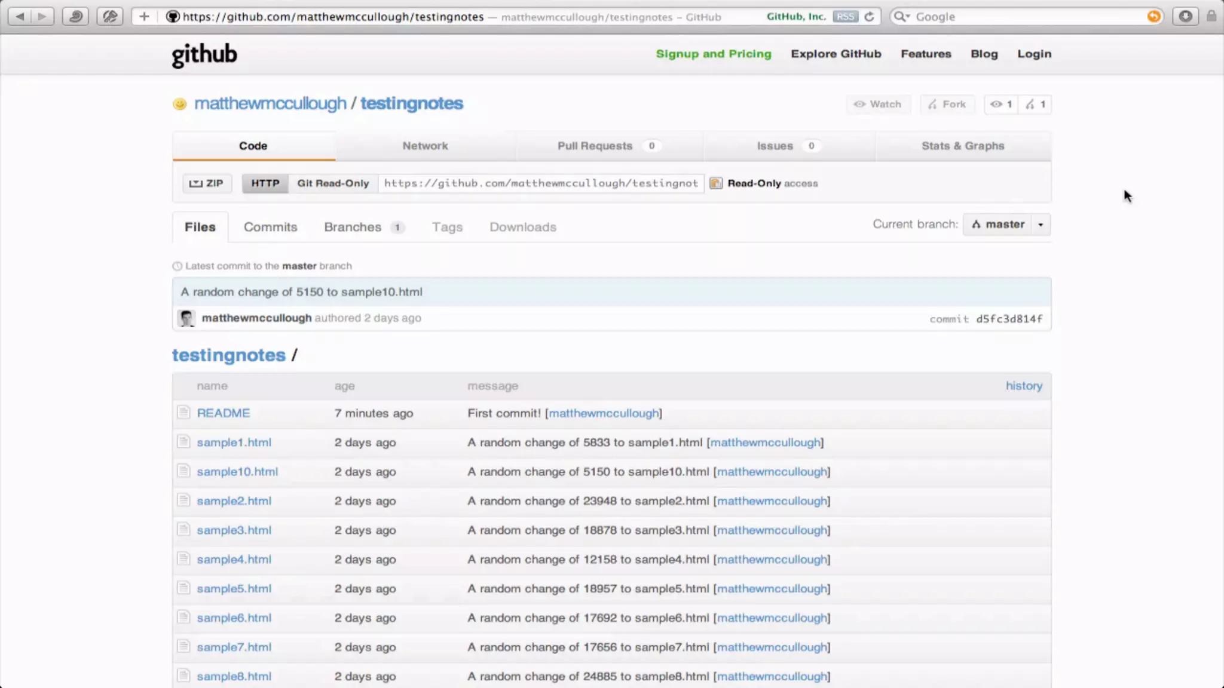This screenshot has width=1224, height=688.
Task: Switch to Git Read-Only URL option
Action: click(x=333, y=183)
